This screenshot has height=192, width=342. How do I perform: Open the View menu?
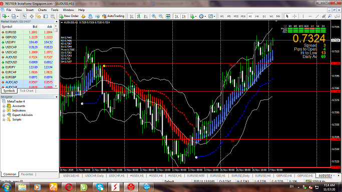click(19, 10)
